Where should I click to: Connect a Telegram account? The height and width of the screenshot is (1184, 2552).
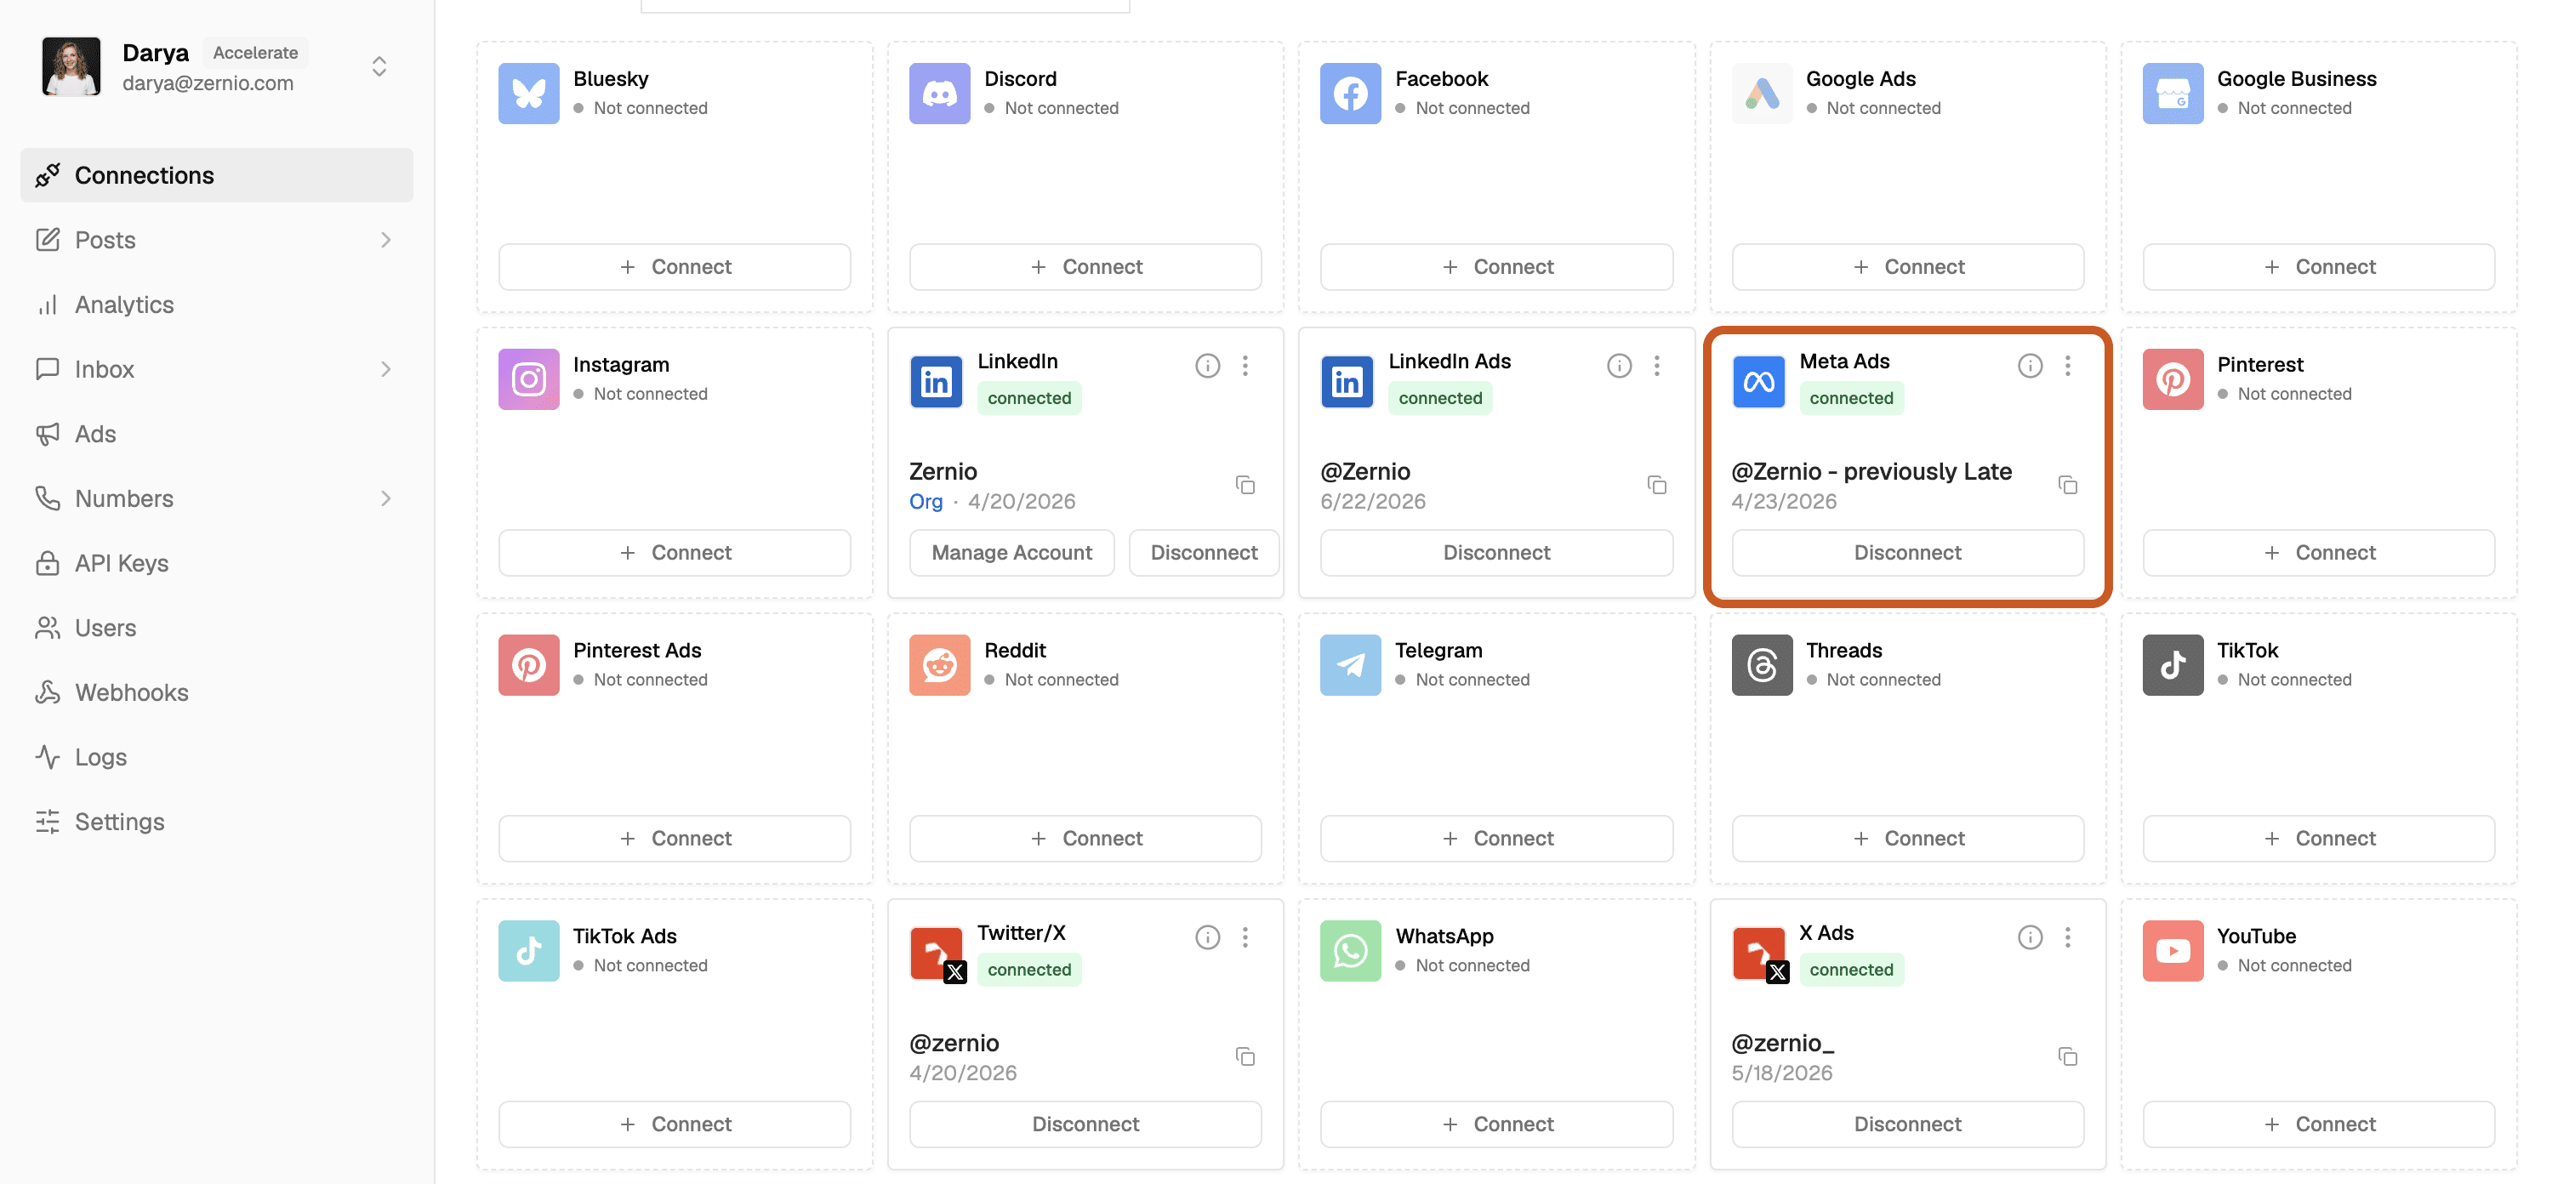pyautogui.click(x=1496, y=838)
